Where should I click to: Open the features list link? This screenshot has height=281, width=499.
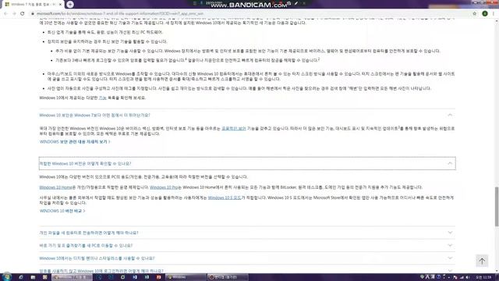coord(102,98)
